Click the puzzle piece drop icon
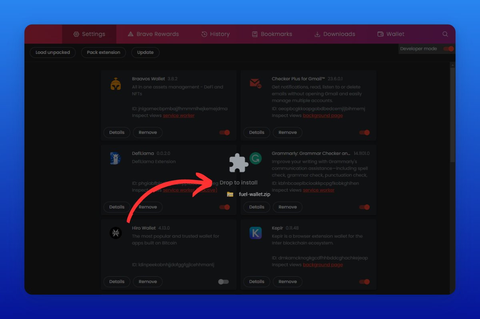Screen dimensions: 480x319 point(238,163)
